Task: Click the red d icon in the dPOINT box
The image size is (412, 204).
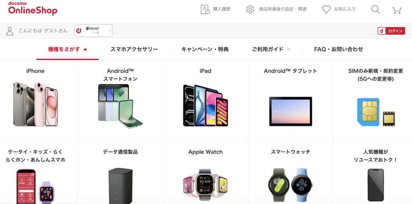Action: pos(78,31)
